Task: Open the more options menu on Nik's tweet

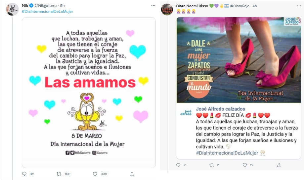Action: click(153, 5)
